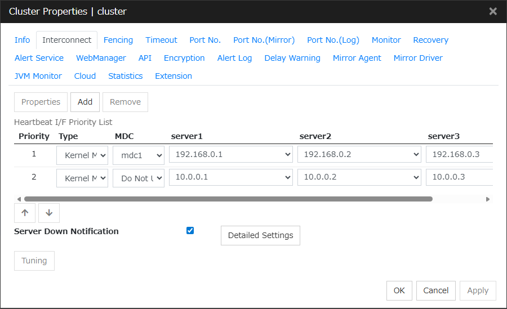The height and width of the screenshot is (309, 507).
Task: Open the Do Not Use MDC dropdown
Action: (139, 178)
